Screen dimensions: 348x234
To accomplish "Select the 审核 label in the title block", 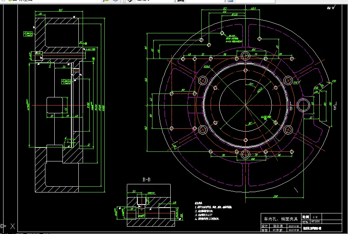I will tap(264, 230).
